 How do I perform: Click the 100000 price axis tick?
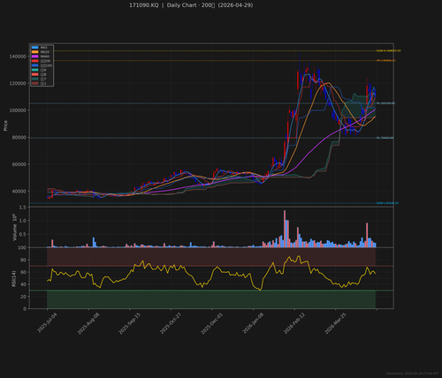point(18,110)
